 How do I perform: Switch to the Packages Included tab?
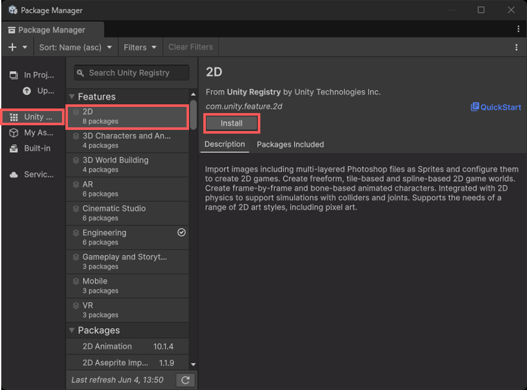(290, 145)
